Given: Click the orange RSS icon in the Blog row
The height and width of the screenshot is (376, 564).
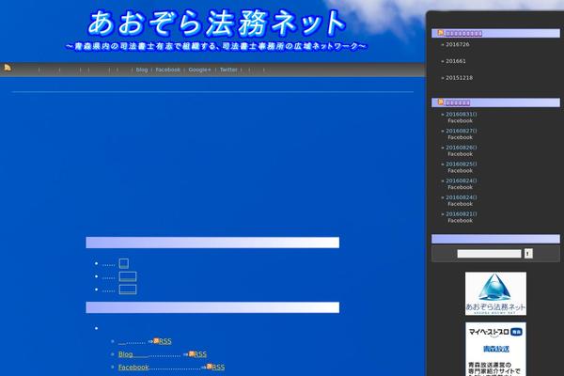Looking at the screenshot, I should [192, 353].
